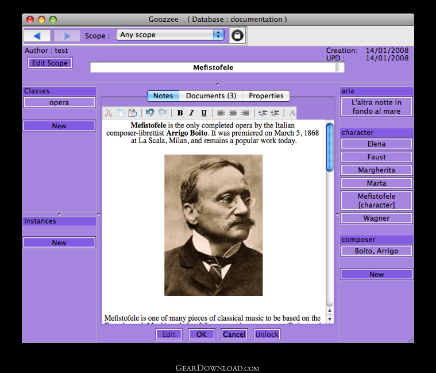Click the Arrigo Boito portrait image

(213, 225)
